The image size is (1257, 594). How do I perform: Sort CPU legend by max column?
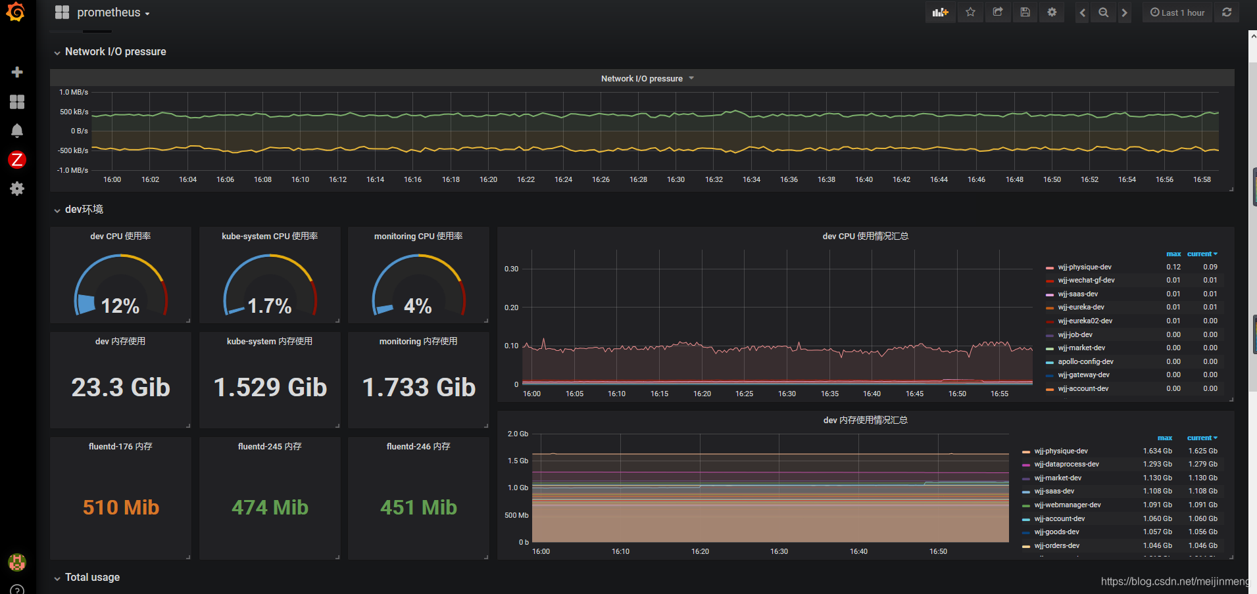click(1173, 254)
